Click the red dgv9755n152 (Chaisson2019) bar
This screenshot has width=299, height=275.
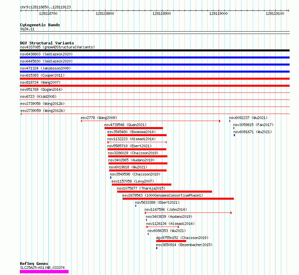171,241
